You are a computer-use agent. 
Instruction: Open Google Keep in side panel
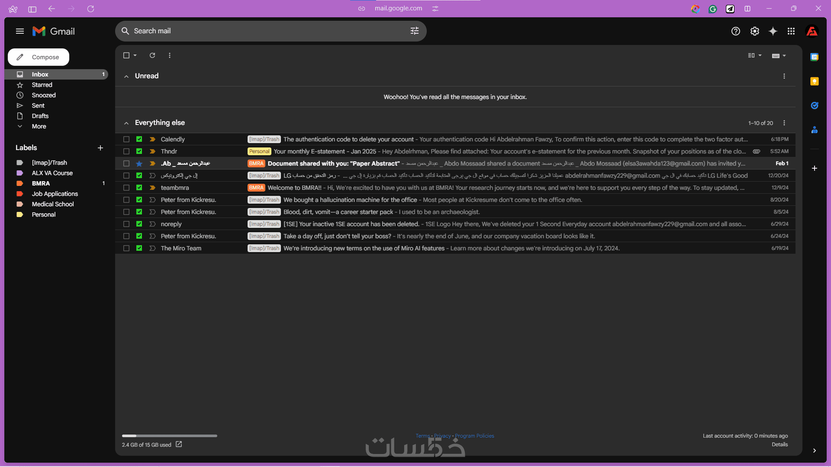[814, 82]
